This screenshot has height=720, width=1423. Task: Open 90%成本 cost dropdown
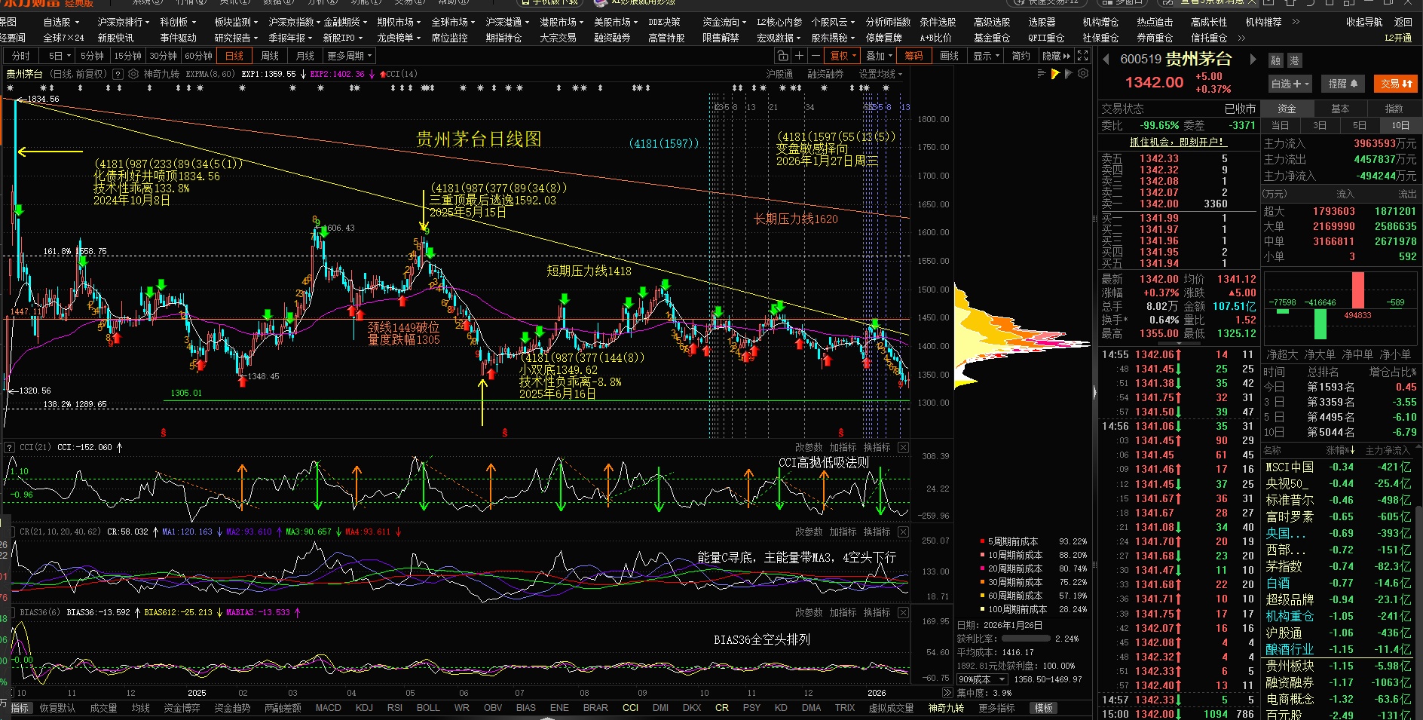coord(983,679)
